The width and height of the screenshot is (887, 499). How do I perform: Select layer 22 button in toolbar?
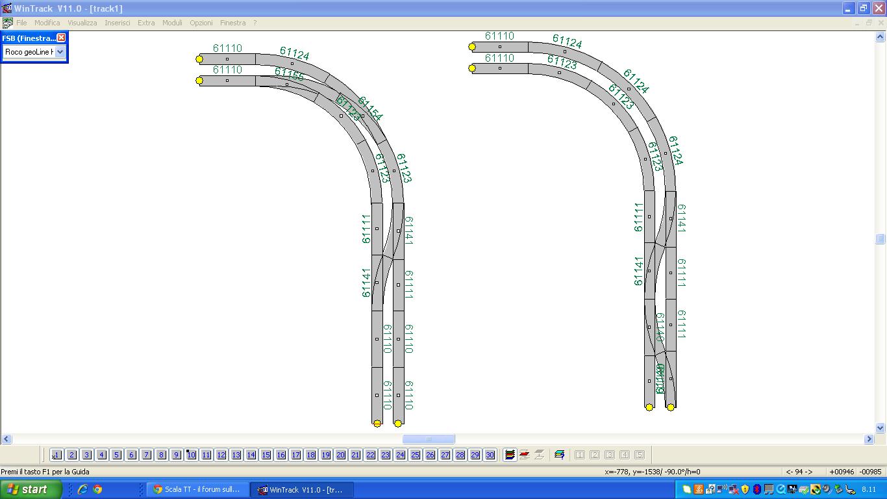tap(370, 455)
